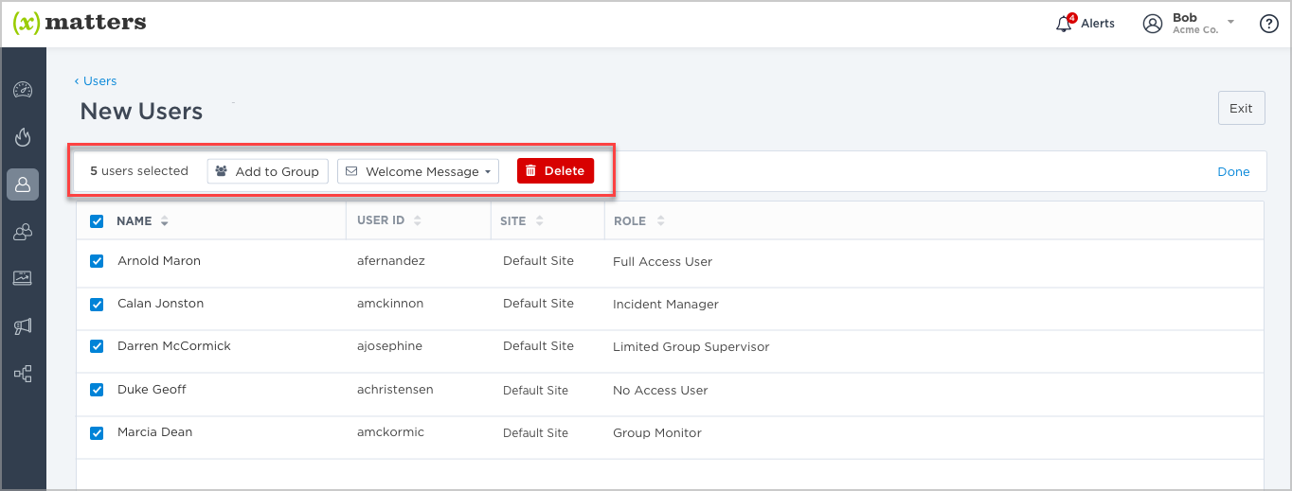Image resolution: width=1292 pixels, height=491 pixels.
Task: Click the Add to Group button
Action: [268, 171]
